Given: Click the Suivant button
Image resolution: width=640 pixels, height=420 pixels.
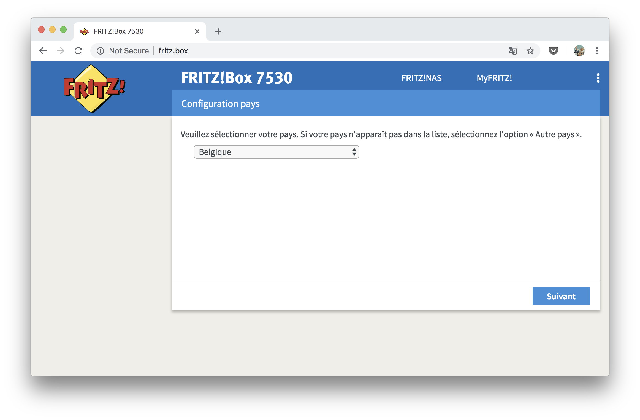Looking at the screenshot, I should tap(561, 296).
